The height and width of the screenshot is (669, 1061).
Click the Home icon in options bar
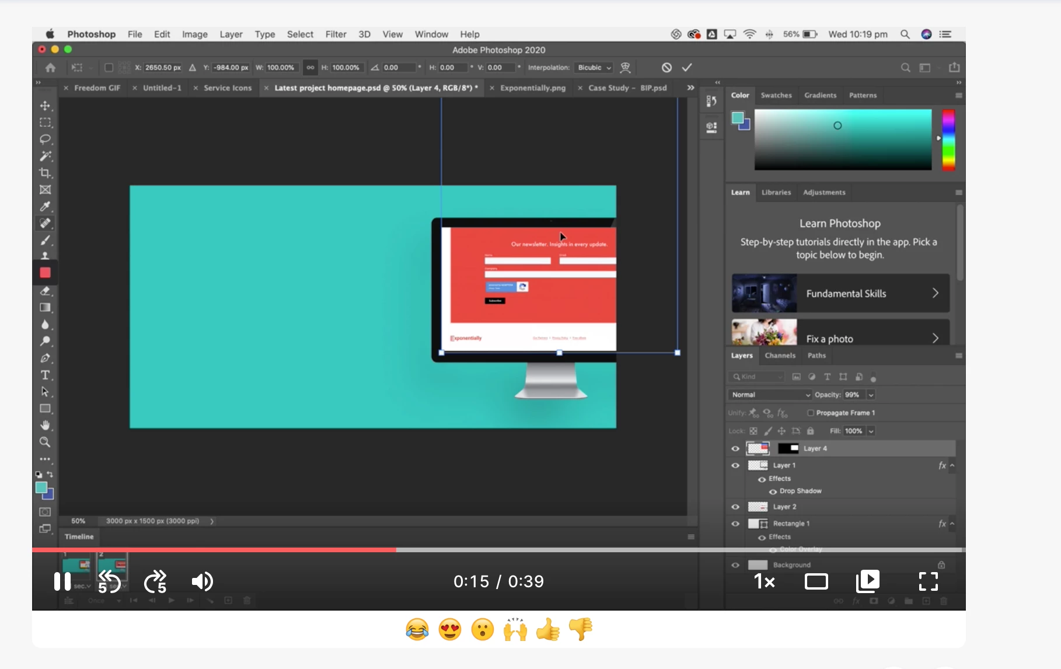[x=50, y=68]
